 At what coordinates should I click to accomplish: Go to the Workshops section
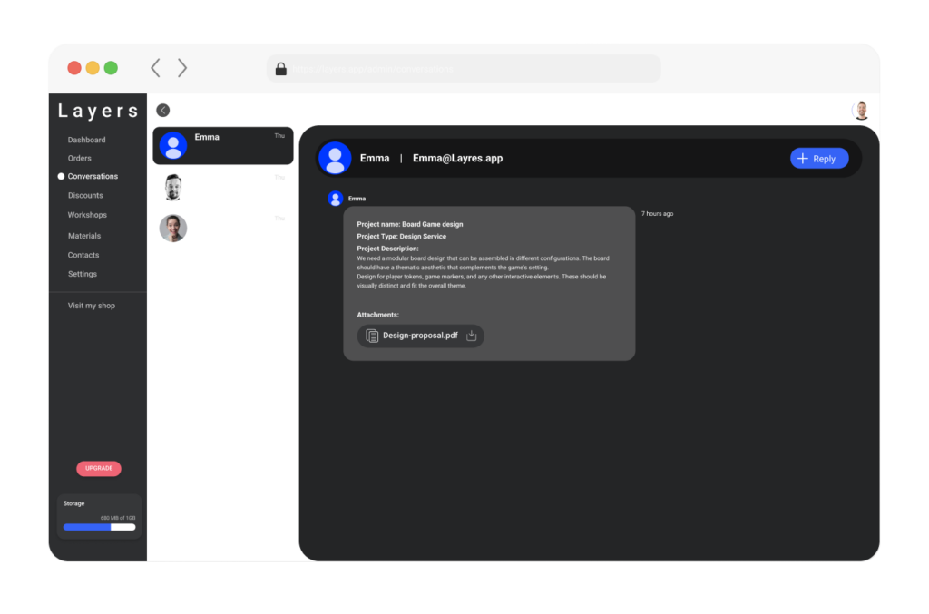click(86, 215)
